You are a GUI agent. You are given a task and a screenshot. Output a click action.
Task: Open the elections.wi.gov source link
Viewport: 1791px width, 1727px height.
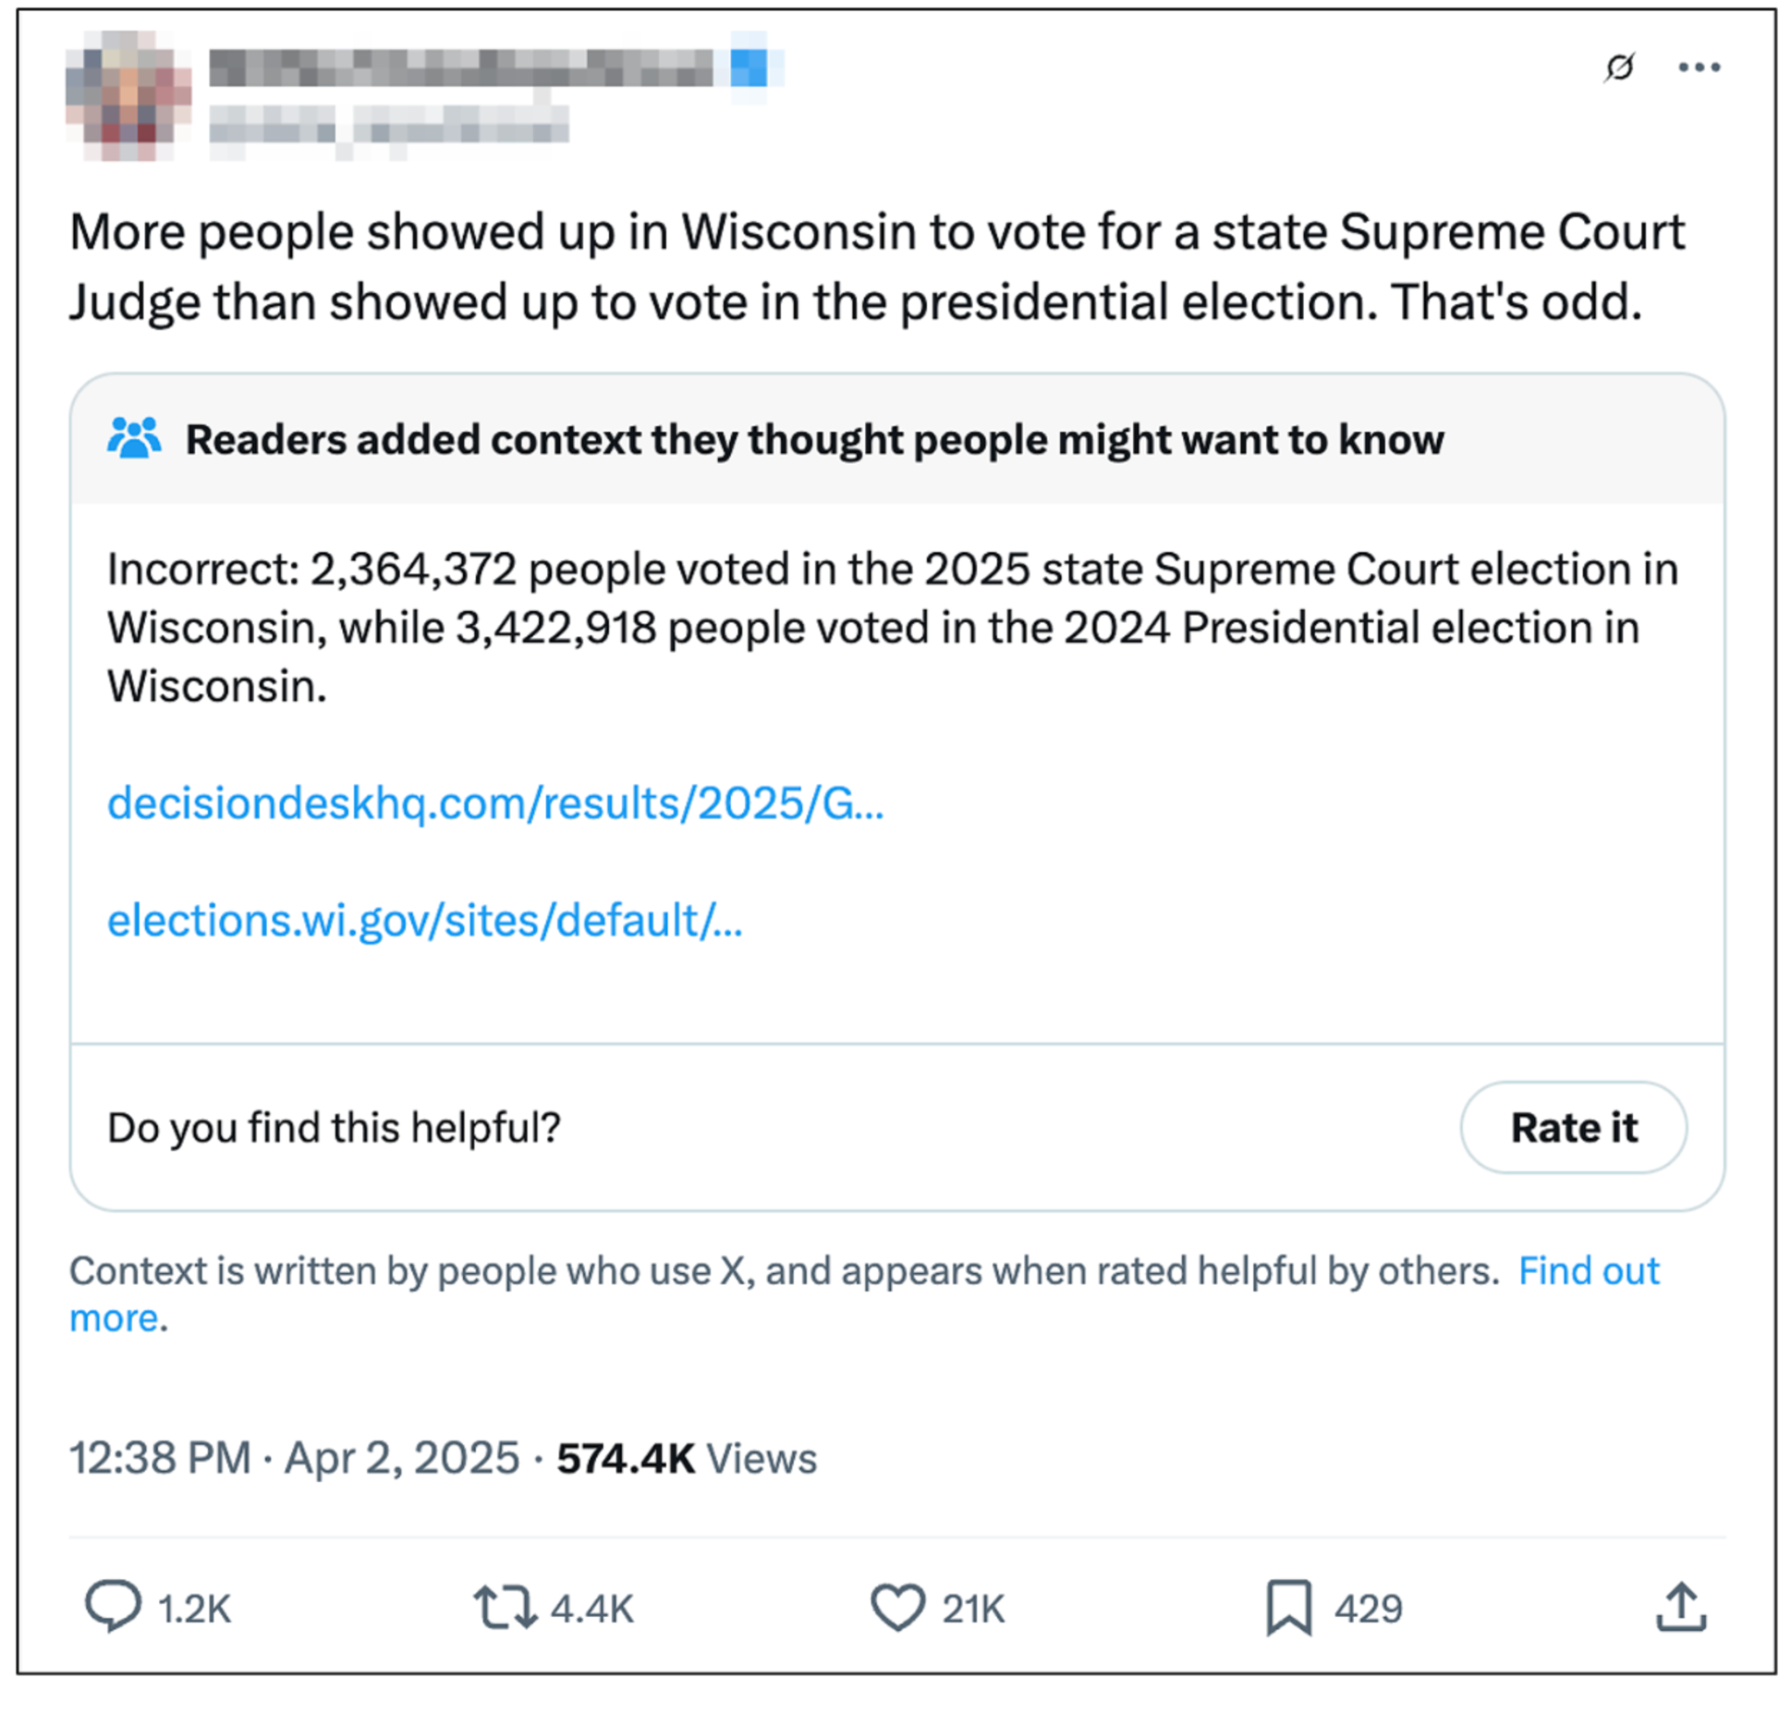point(424,920)
